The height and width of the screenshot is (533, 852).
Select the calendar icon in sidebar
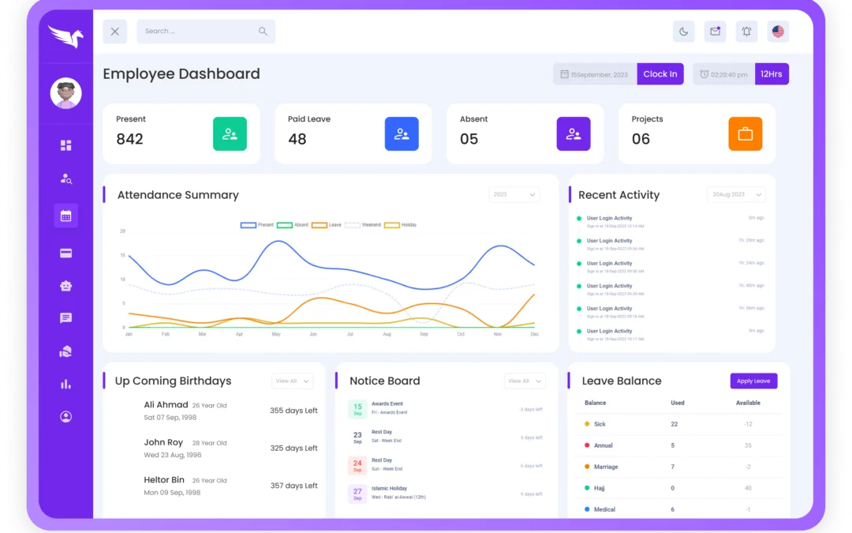65,216
